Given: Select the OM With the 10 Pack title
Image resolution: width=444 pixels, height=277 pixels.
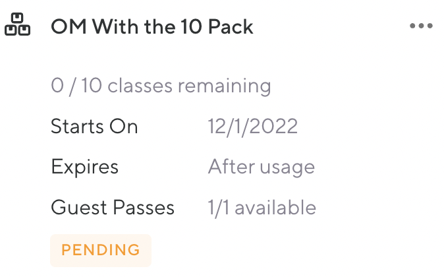Looking at the screenshot, I should point(152,26).
